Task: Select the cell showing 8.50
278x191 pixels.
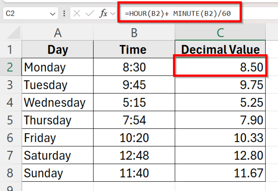Action: 220,67
